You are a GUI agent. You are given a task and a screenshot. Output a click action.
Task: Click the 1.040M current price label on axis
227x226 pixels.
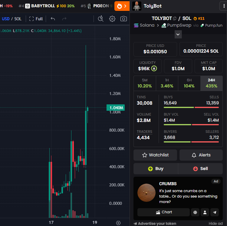tap(116, 108)
